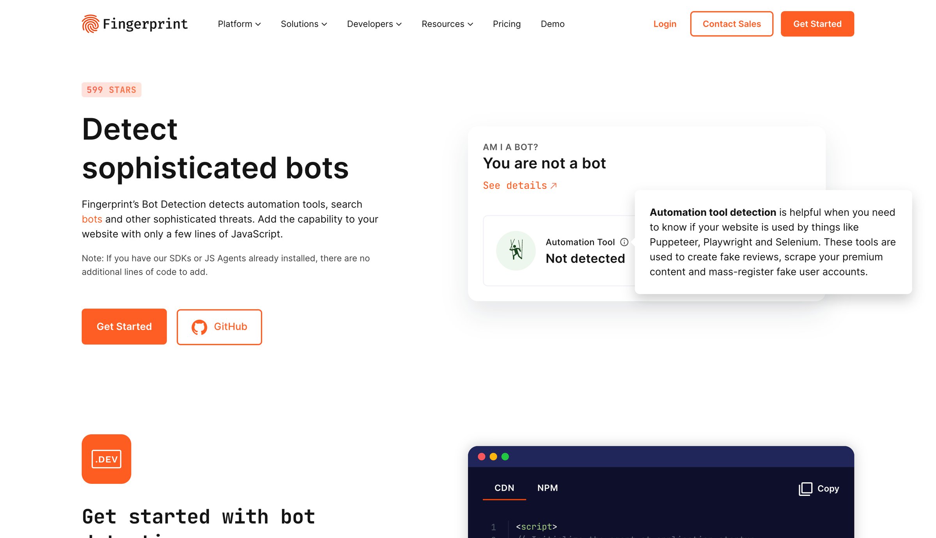This screenshot has height=538, width=936.
Task: Click the Login link
Action: (x=665, y=24)
